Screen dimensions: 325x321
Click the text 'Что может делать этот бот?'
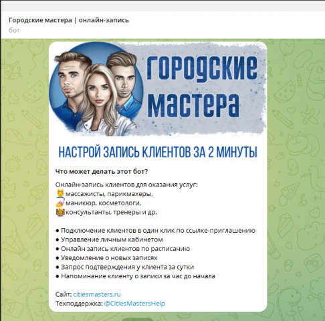click(x=102, y=171)
